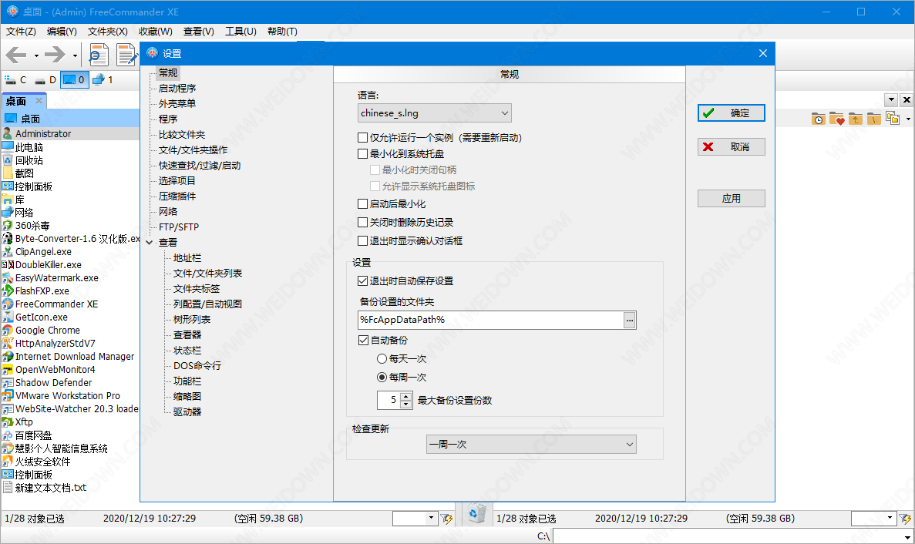Open left panel filter combo box

point(415,518)
